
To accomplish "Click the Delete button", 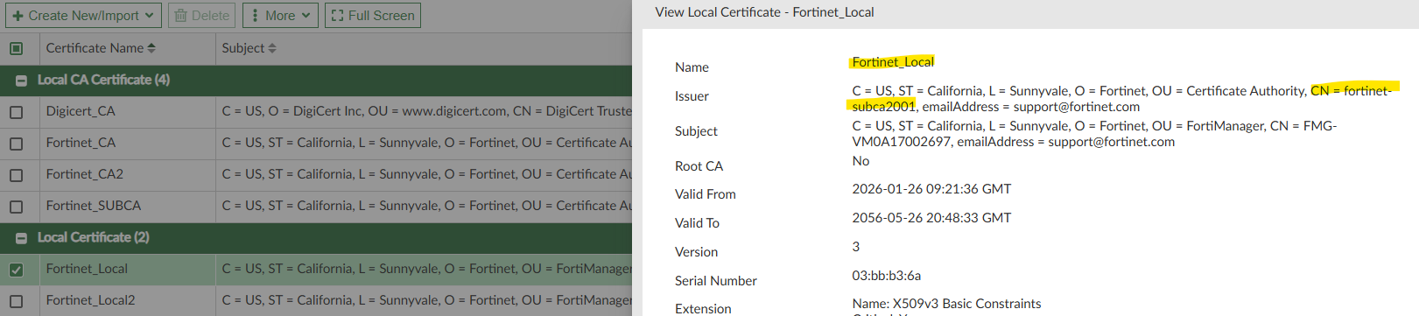I will click(x=202, y=16).
